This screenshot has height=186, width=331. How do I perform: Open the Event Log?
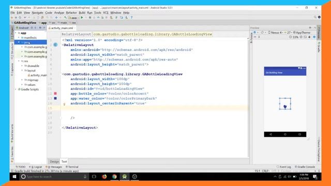click(284, 167)
